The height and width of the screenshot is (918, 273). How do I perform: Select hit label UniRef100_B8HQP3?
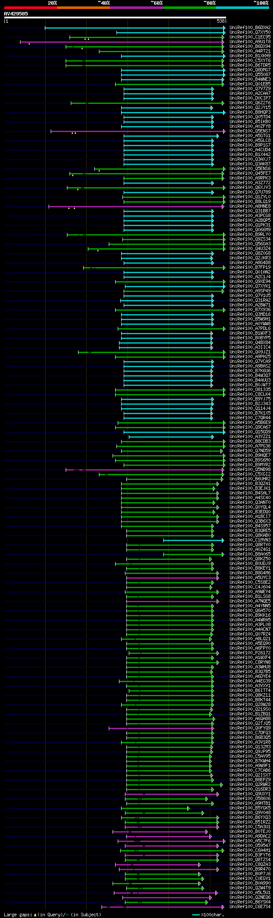(250, 112)
